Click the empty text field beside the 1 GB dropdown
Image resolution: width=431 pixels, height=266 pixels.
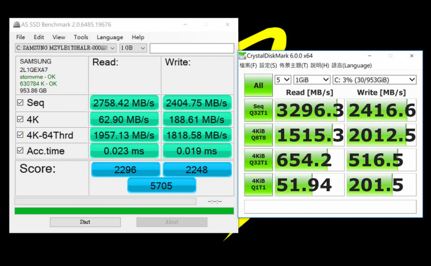click(x=192, y=48)
